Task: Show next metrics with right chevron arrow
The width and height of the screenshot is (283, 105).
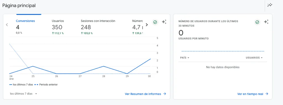Action: coord(147,25)
